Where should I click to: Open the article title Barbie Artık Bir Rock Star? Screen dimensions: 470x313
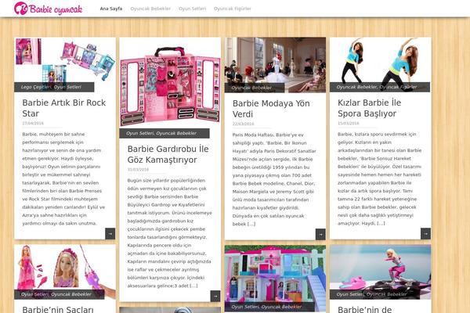click(64, 108)
